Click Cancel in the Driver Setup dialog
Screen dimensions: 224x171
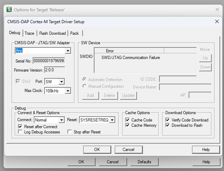coord(129,150)
